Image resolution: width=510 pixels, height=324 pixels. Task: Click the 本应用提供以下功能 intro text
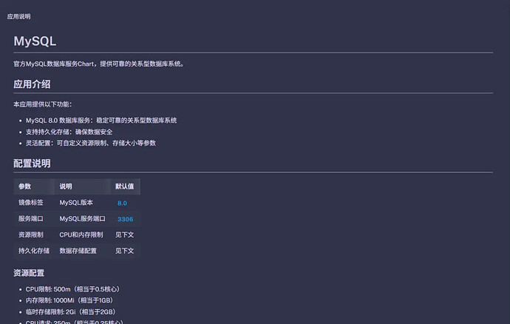tap(43, 104)
